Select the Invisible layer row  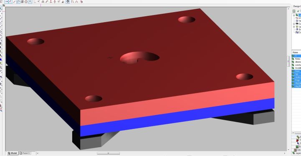tap(296, 68)
